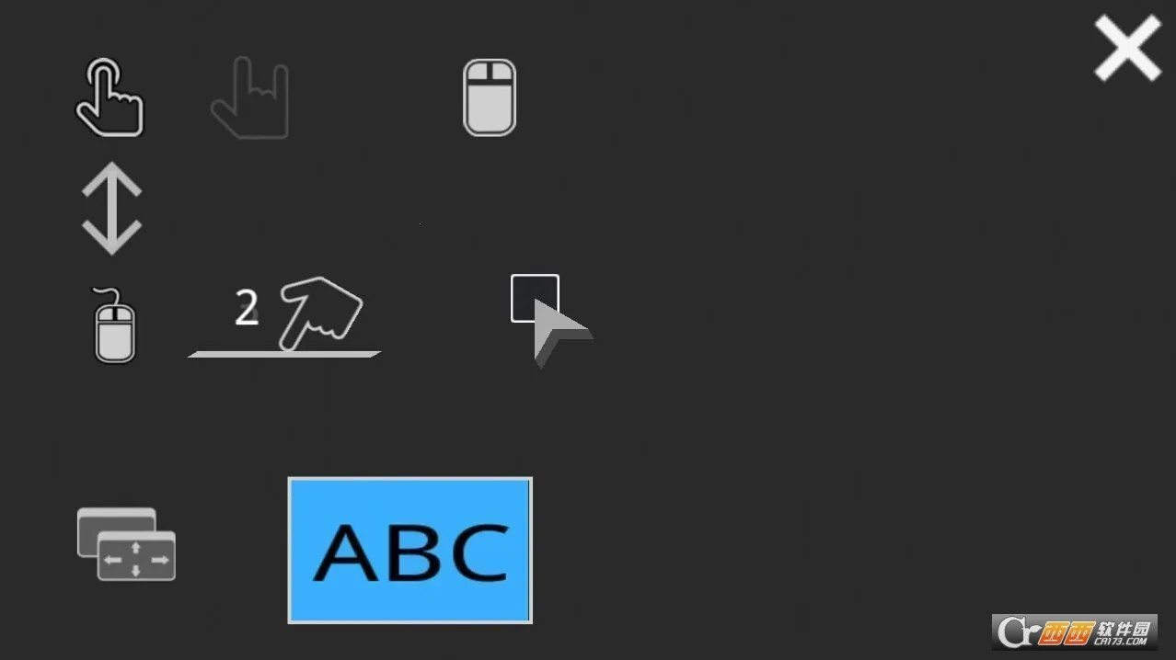Click the left button on the mouse icon
Image resolution: width=1176 pixels, height=660 pixels.
click(477, 73)
